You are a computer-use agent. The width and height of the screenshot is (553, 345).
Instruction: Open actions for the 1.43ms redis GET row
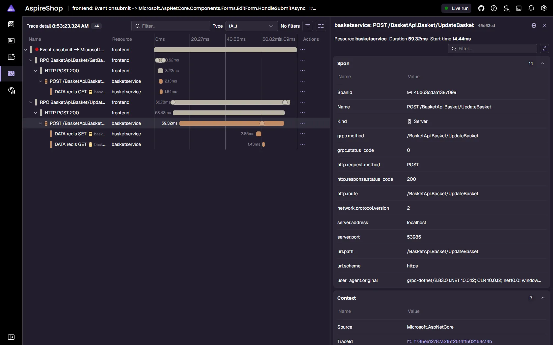tap(303, 144)
